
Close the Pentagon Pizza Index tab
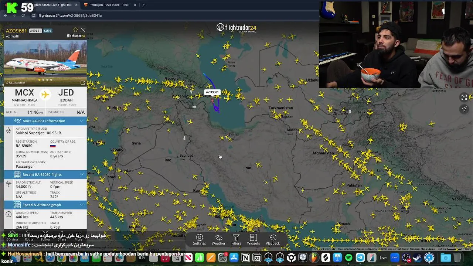coord(135,5)
